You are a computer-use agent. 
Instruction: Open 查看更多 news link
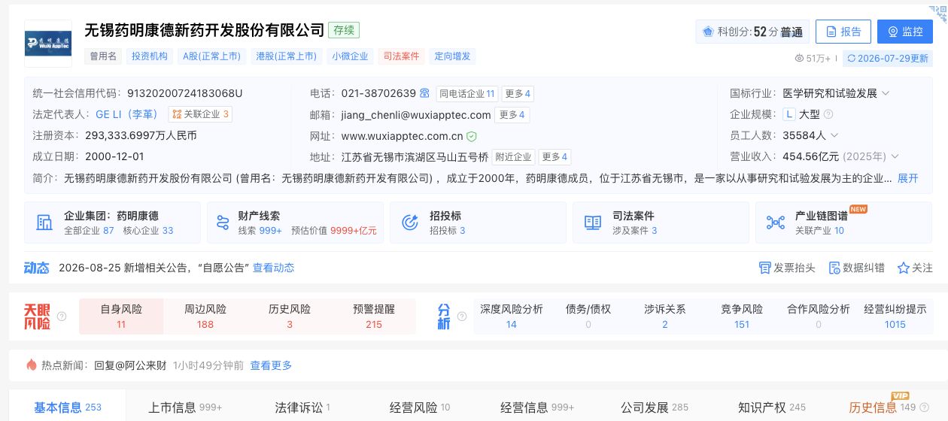[271, 365]
